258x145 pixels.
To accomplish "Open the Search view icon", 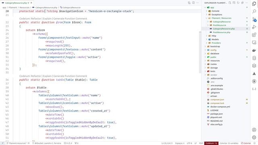I will (x=254, y=11).
